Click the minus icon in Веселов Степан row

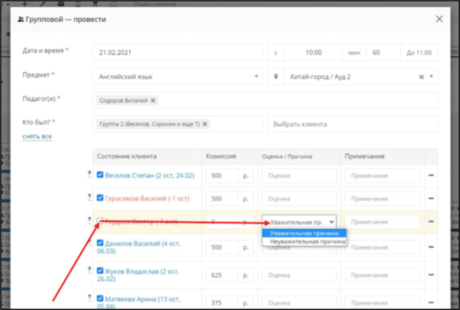click(431, 175)
